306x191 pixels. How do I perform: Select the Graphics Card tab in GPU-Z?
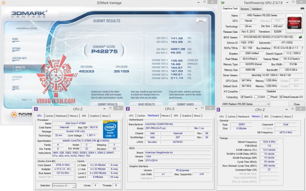point(230,9)
